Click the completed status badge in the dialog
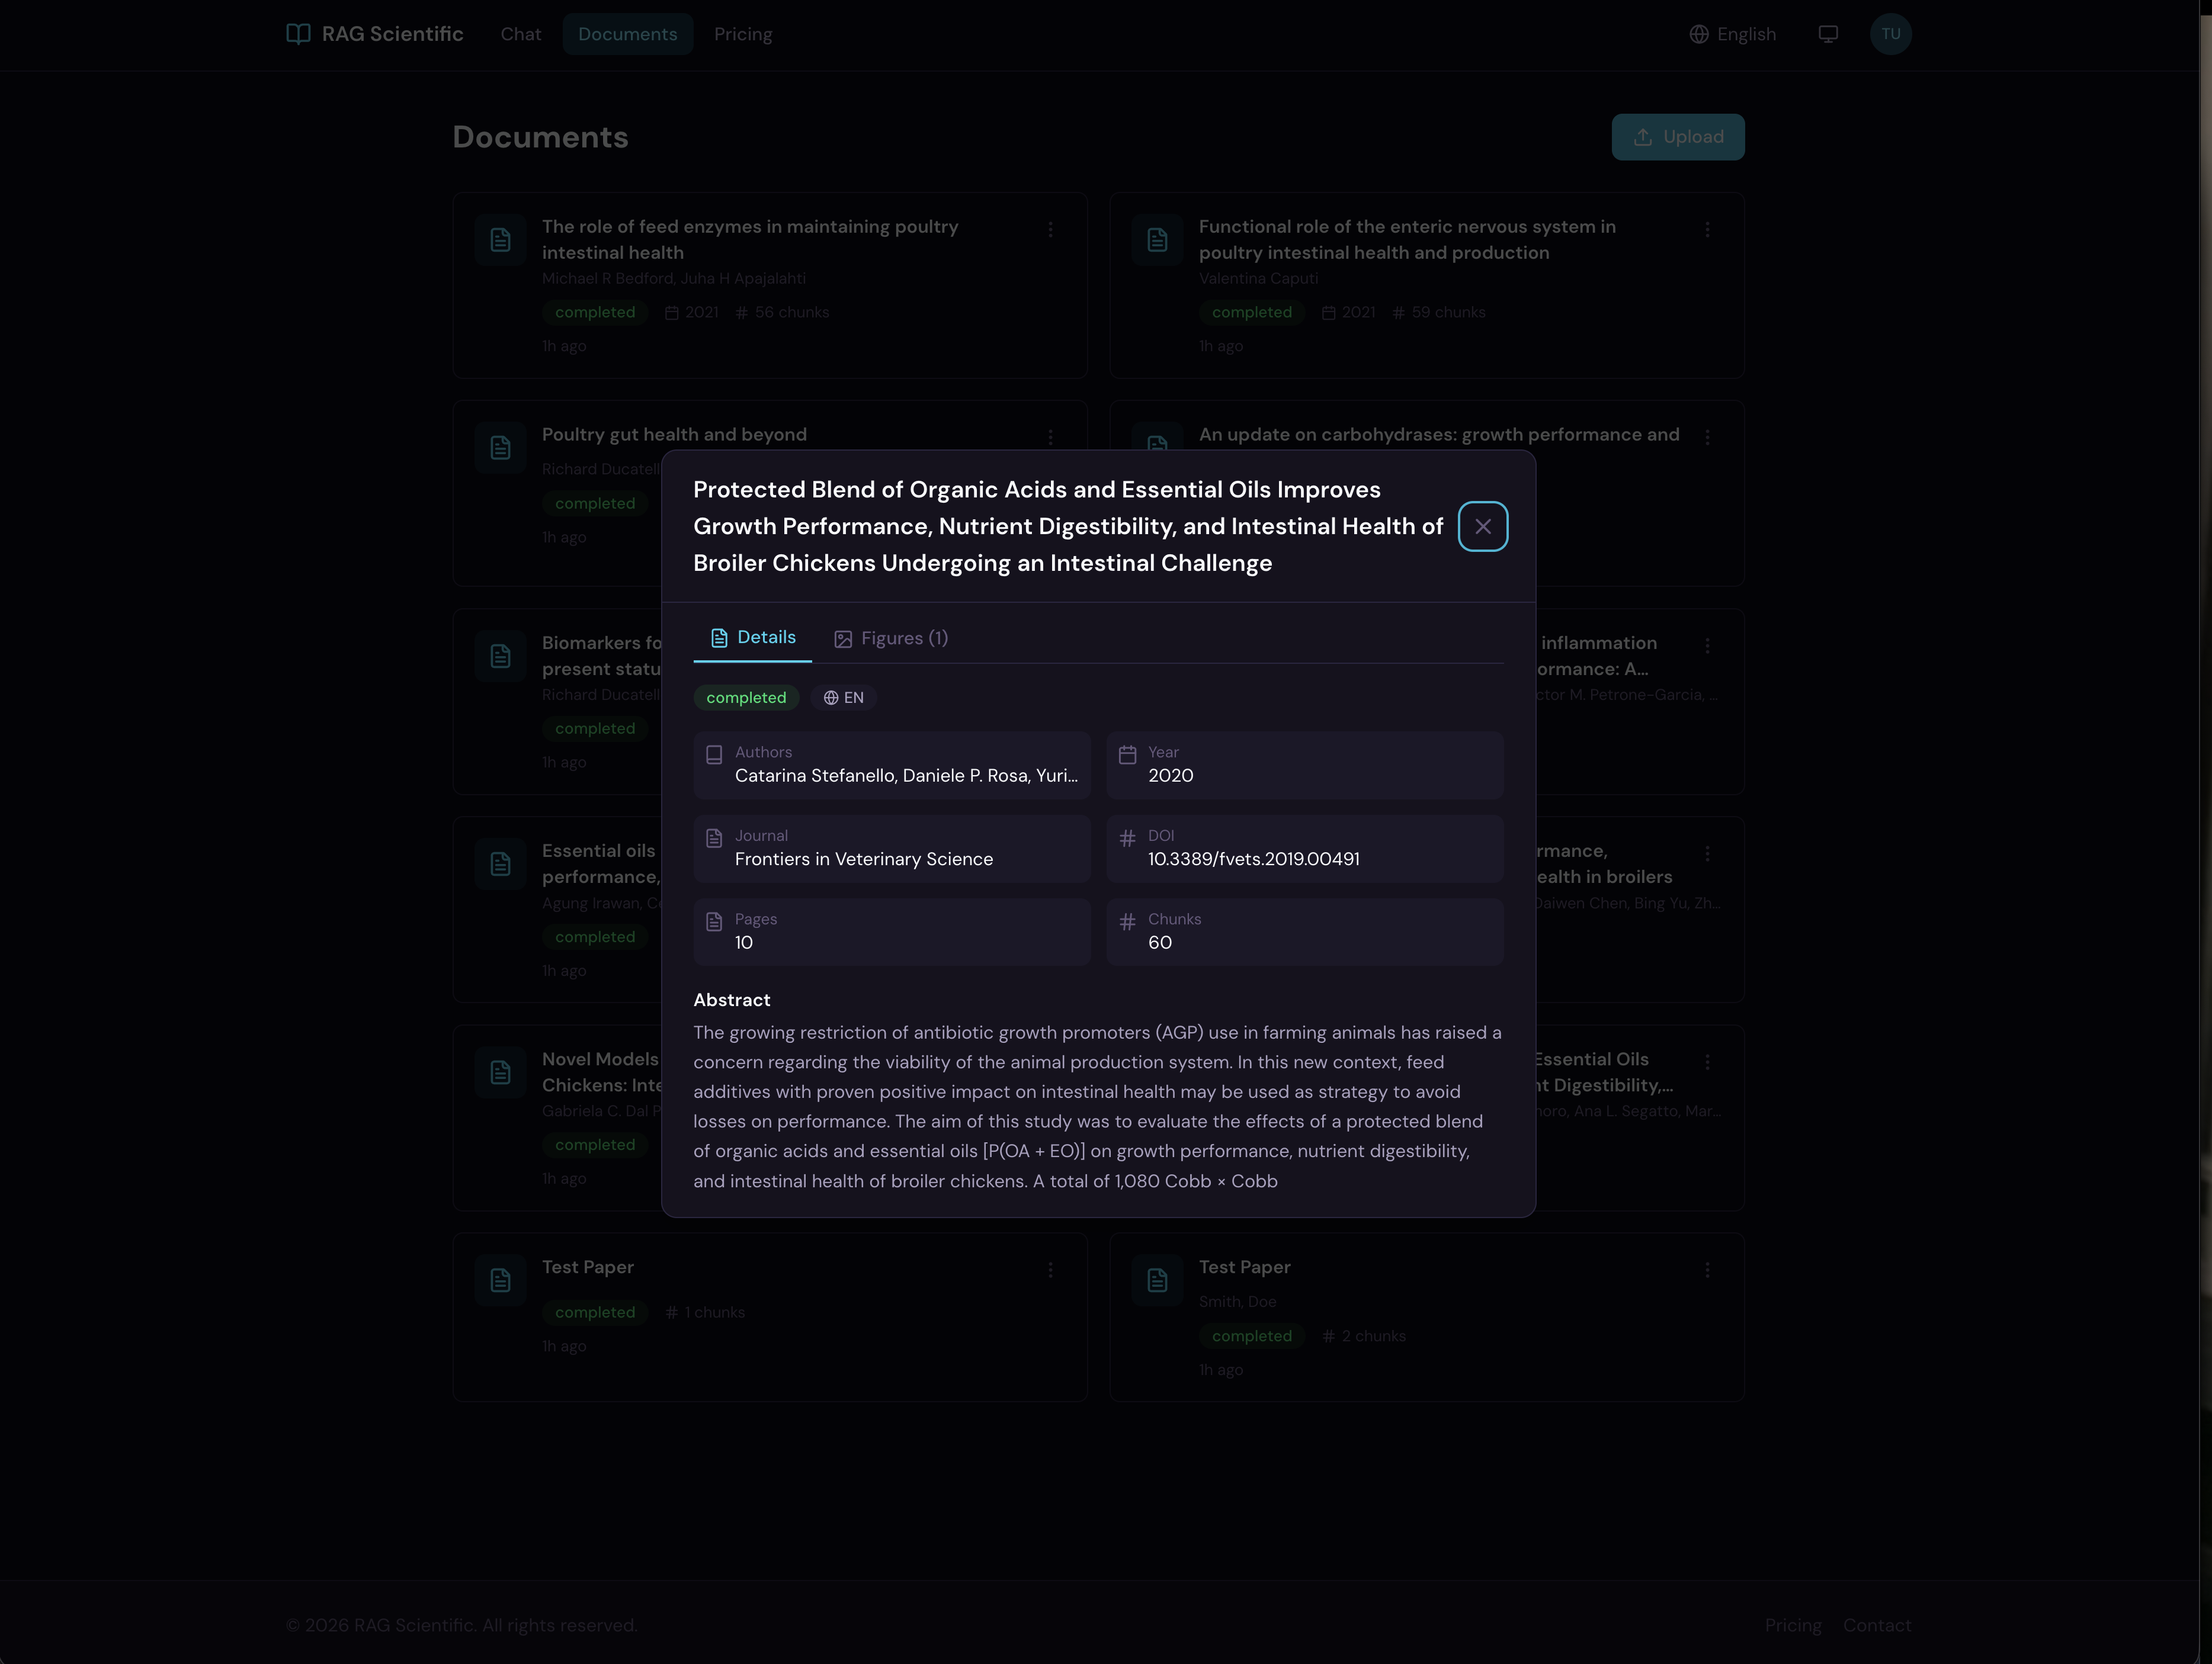This screenshot has height=1664, width=2212. coord(746,698)
